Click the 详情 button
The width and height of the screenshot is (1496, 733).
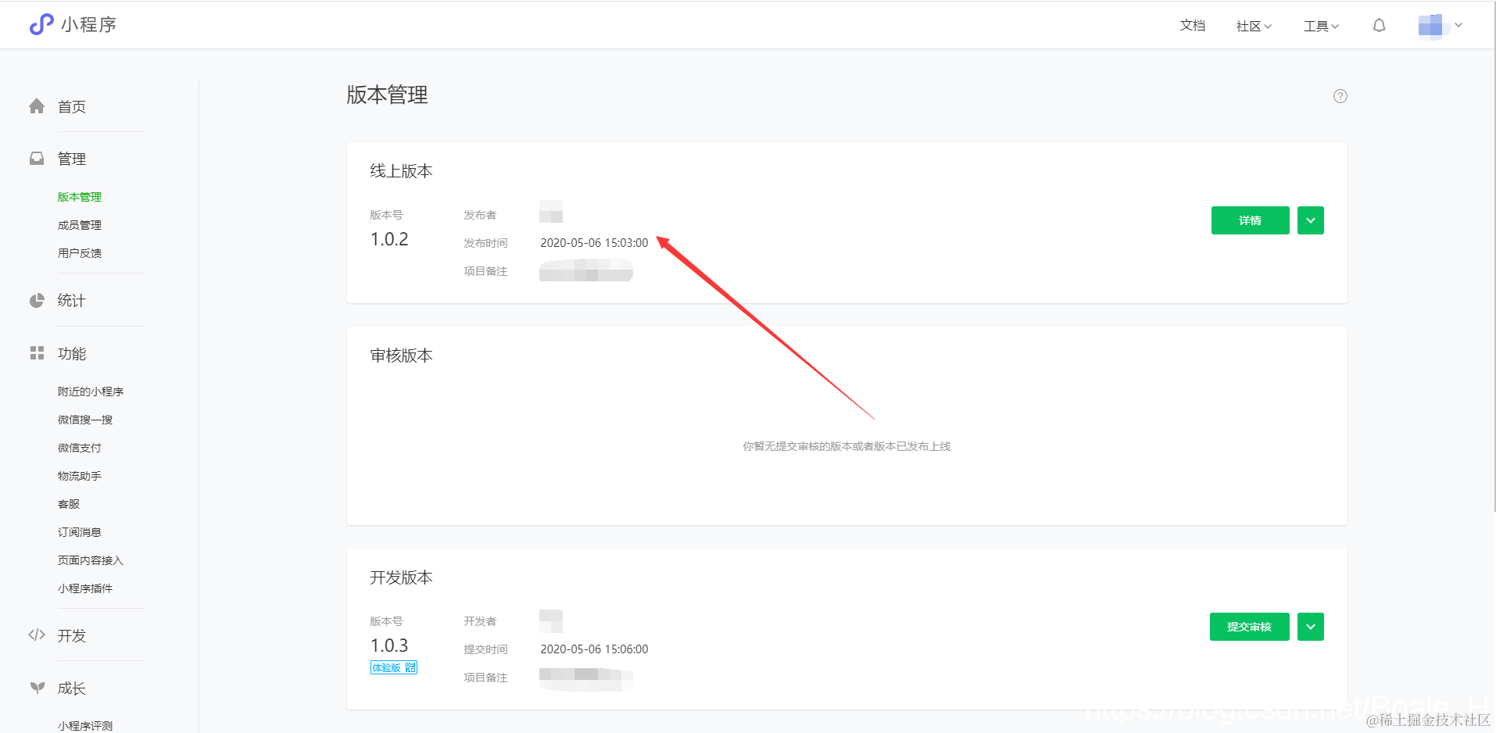click(1250, 220)
